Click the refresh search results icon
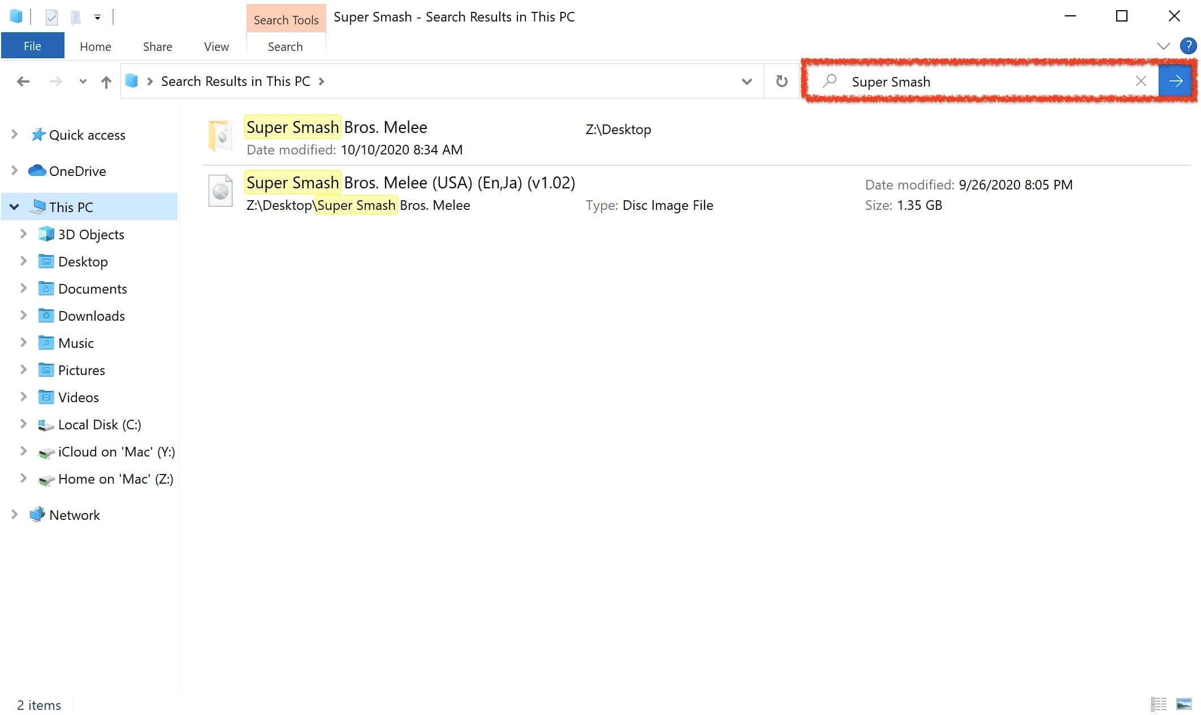This screenshot has height=715, width=1201. tap(781, 81)
